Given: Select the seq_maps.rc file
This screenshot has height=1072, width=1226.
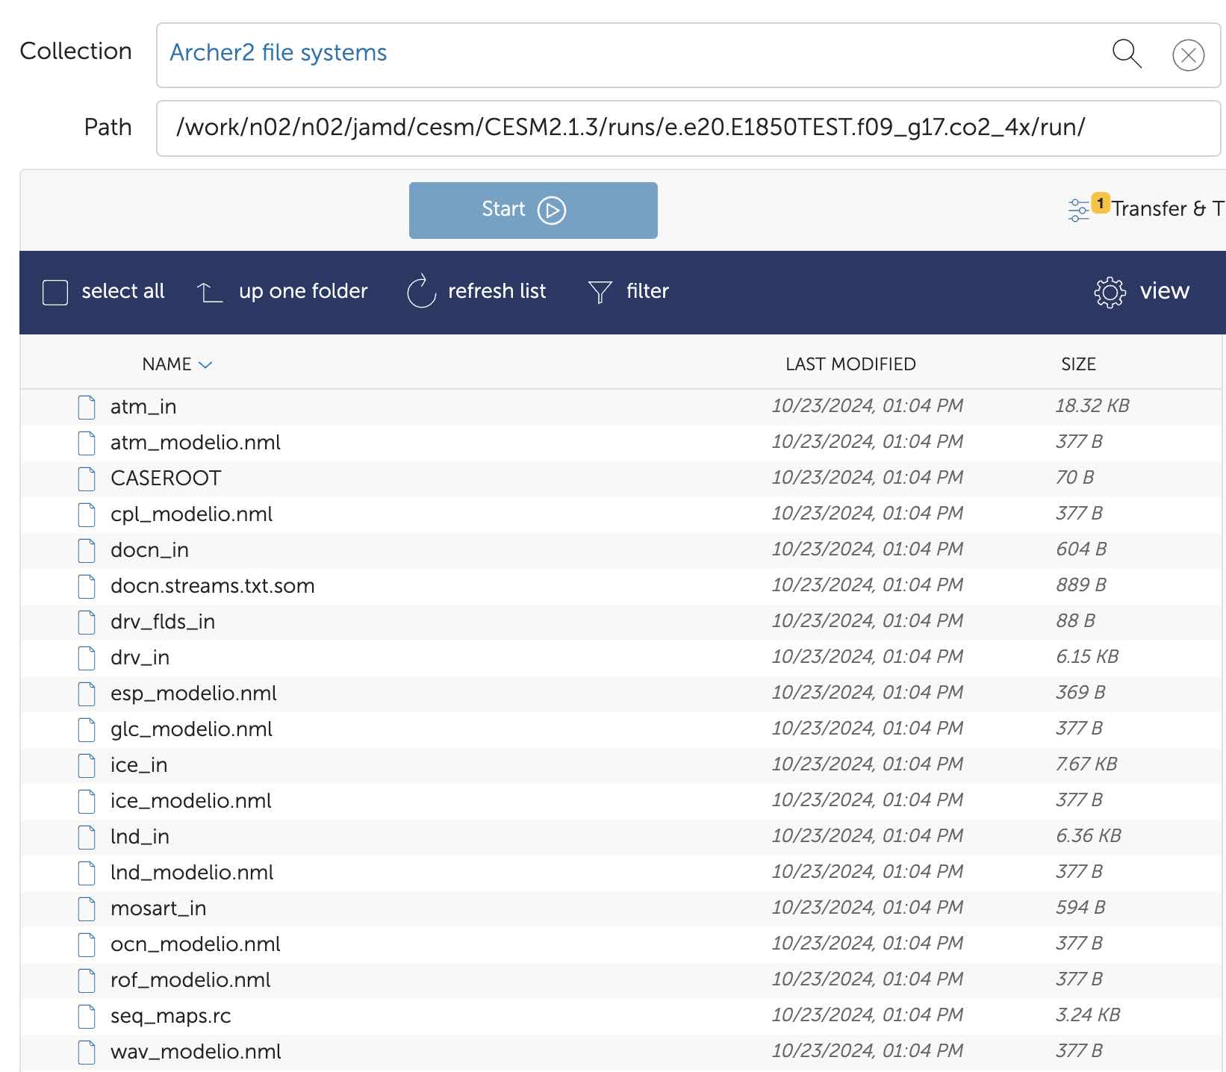Looking at the screenshot, I should 171,1016.
